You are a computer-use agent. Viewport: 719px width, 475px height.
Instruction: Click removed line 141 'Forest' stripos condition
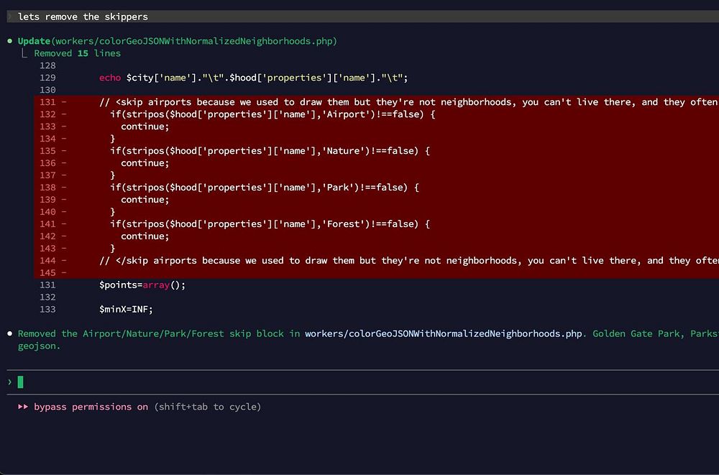(270, 224)
